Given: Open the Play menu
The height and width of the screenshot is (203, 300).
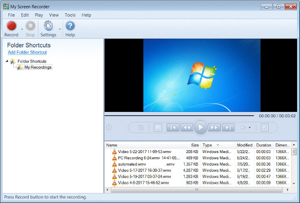Looking at the screenshot, I should tap(39, 15).
